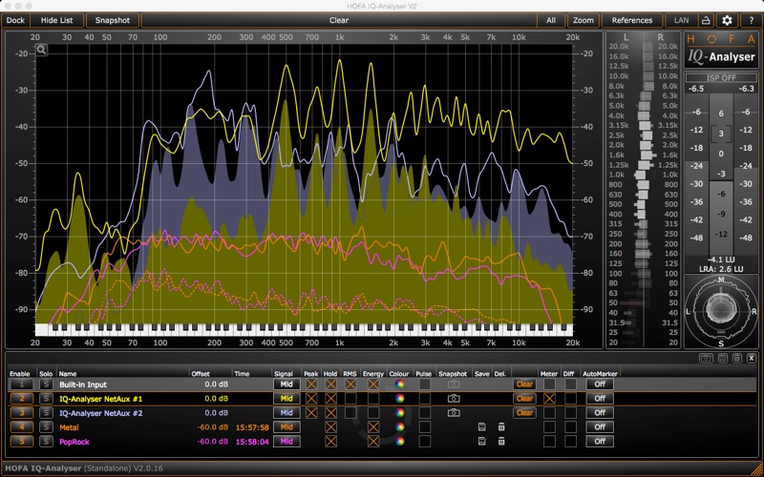Click the Zoom button in top bar
Image resolution: width=764 pixels, height=477 pixels.
pyautogui.click(x=584, y=20)
